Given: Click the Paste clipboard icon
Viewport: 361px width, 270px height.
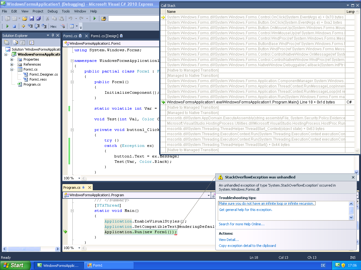Looking at the screenshot, I should tap(61, 19).
